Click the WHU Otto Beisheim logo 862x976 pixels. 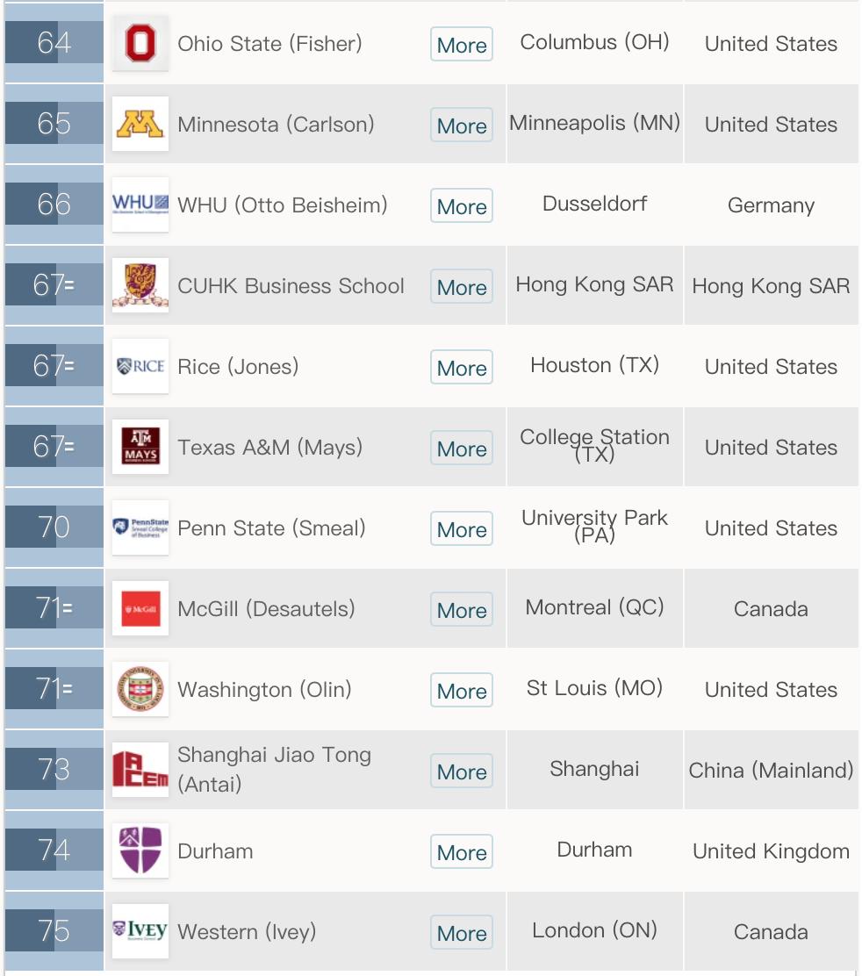[140, 205]
